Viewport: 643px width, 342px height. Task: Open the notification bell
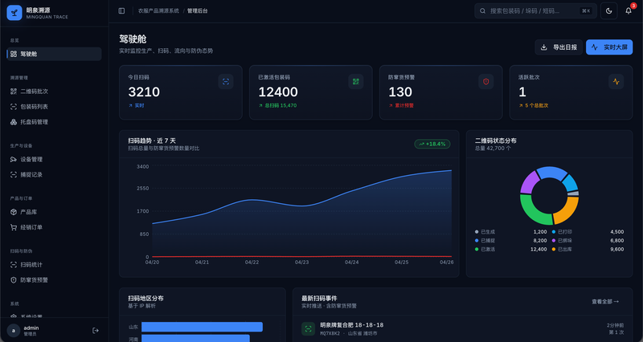click(629, 10)
